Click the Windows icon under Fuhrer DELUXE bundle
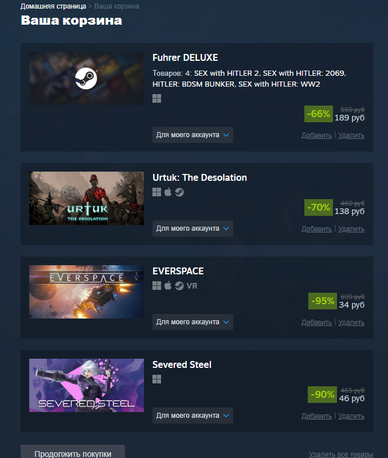The image size is (388, 458). 156,99
